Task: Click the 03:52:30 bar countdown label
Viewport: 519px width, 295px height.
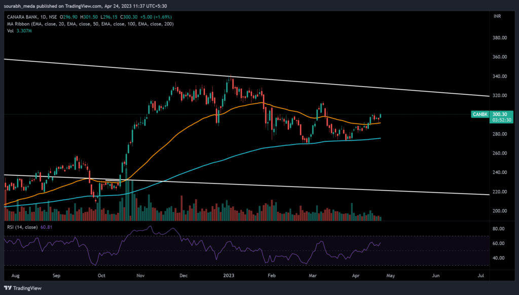Action: pyautogui.click(x=502, y=120)
